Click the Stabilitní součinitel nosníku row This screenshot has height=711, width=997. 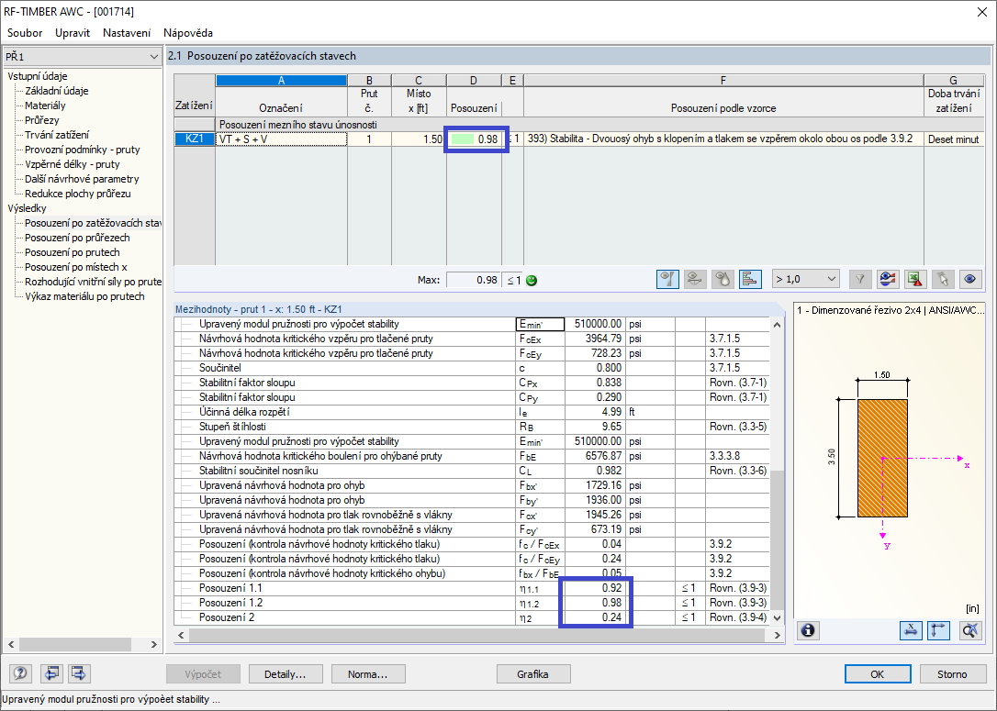[471, 471]
